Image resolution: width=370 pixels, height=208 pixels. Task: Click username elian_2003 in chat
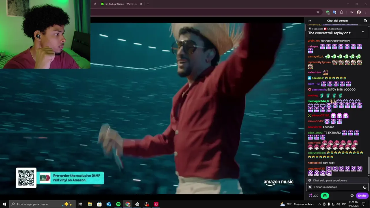coord(315,133)
